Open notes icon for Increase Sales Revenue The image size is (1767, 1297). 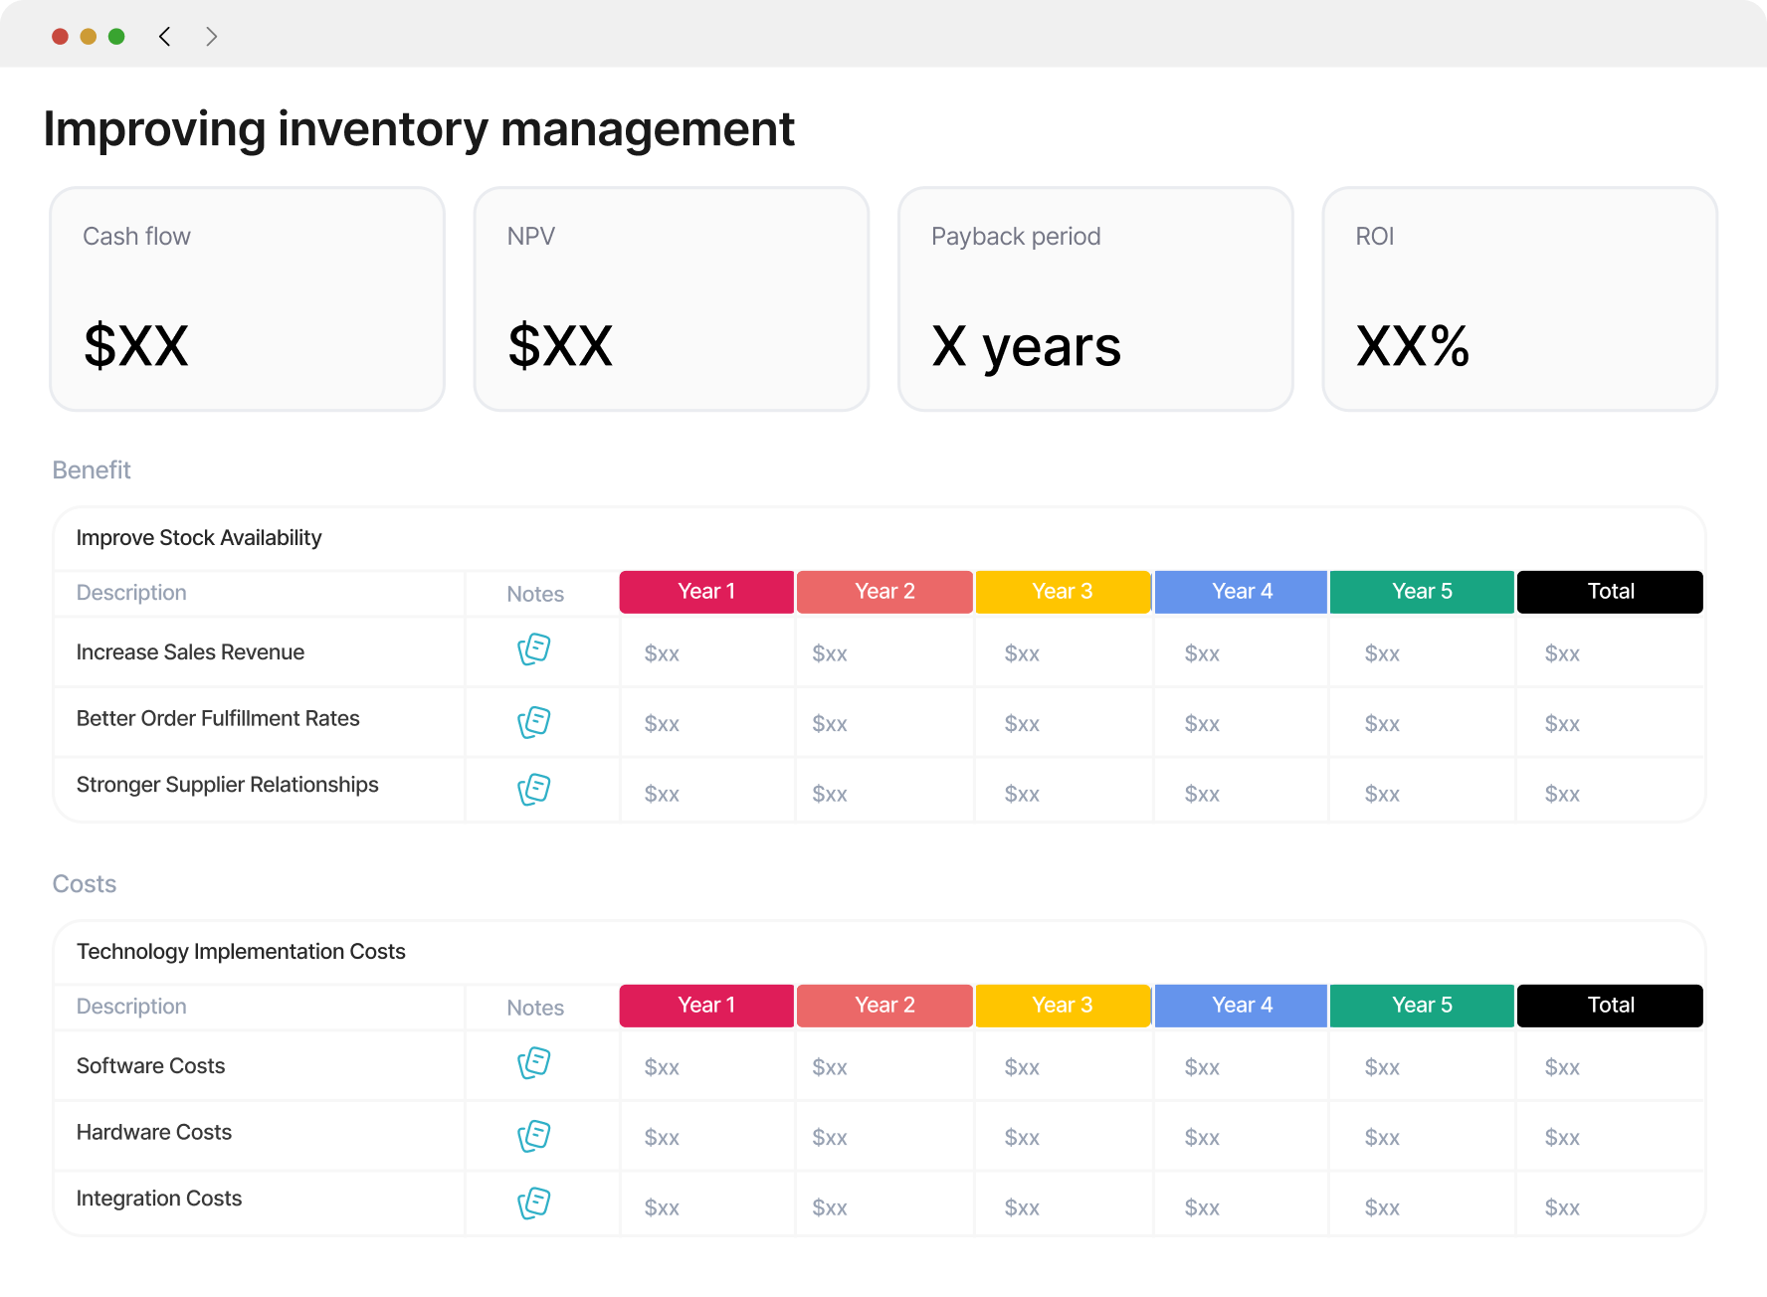534,649
